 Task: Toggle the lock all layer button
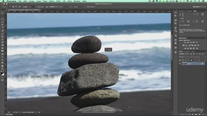(x=191, y=60)
